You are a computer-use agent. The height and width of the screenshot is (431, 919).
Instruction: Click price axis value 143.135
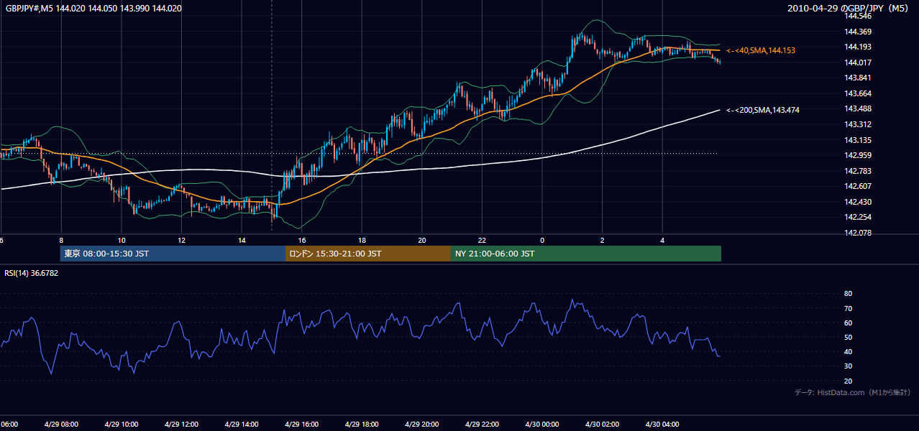click(x=858, y=140)
